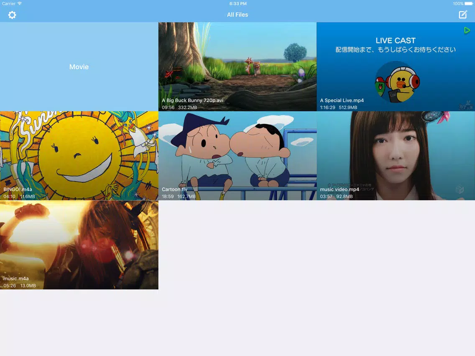Click the 'A Big Buck Bunny 720p.avi' file name
This screenshot has width=475, height=356.
pos(192,100)
